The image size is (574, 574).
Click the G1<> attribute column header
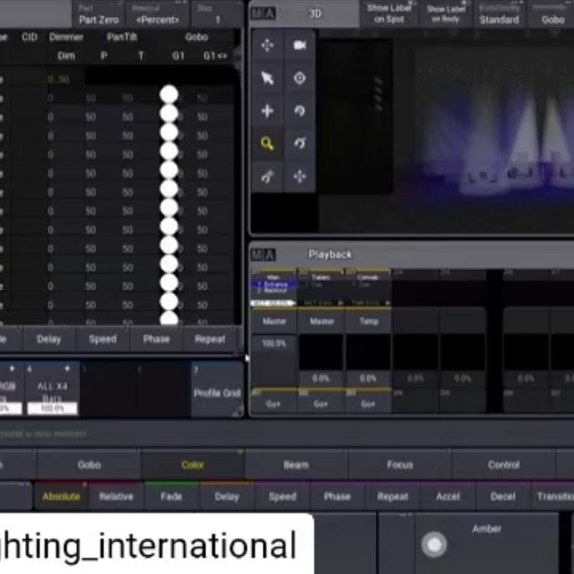click(215, 56)
